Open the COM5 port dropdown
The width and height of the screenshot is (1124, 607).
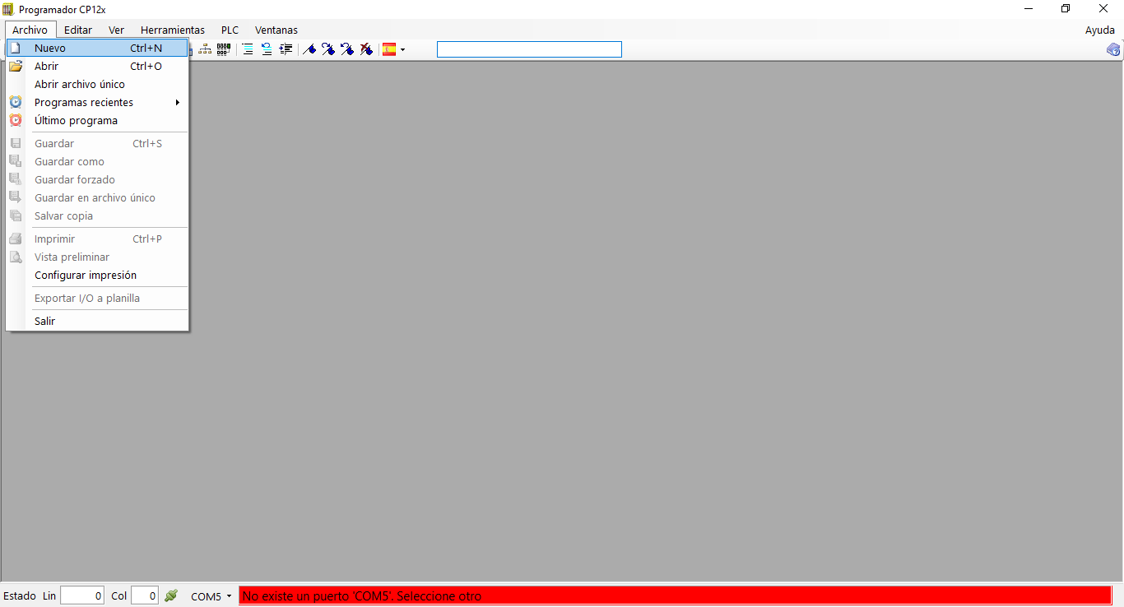211,596
